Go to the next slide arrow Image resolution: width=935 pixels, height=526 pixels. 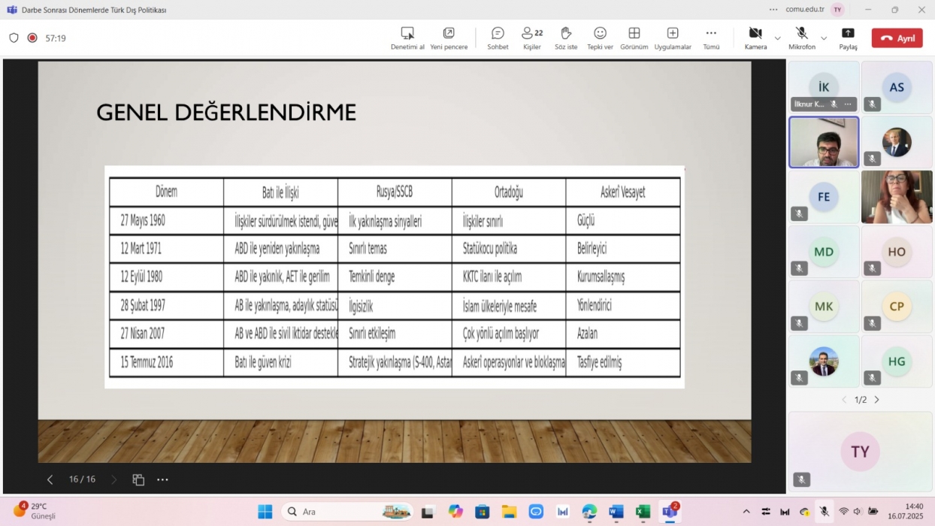click(114, 479)
